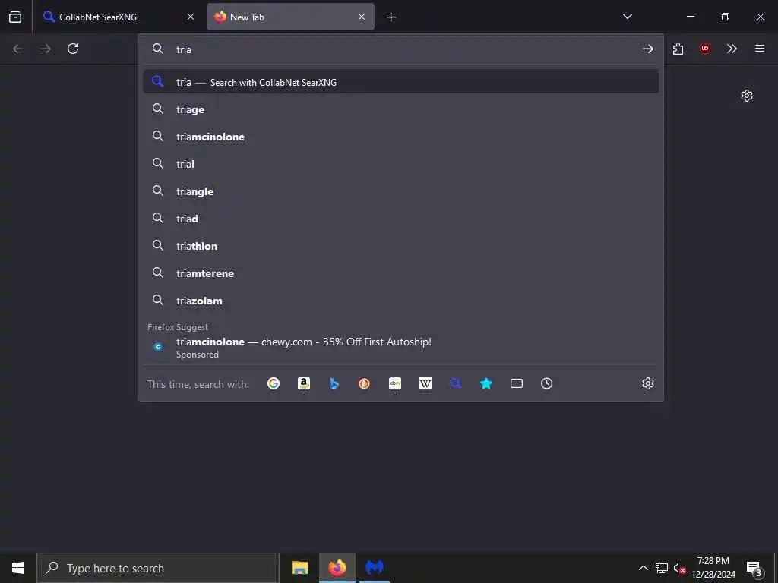Close the New Tab tab
The image size is (778, 583).
pyautogui.click(x=362, y=17)
